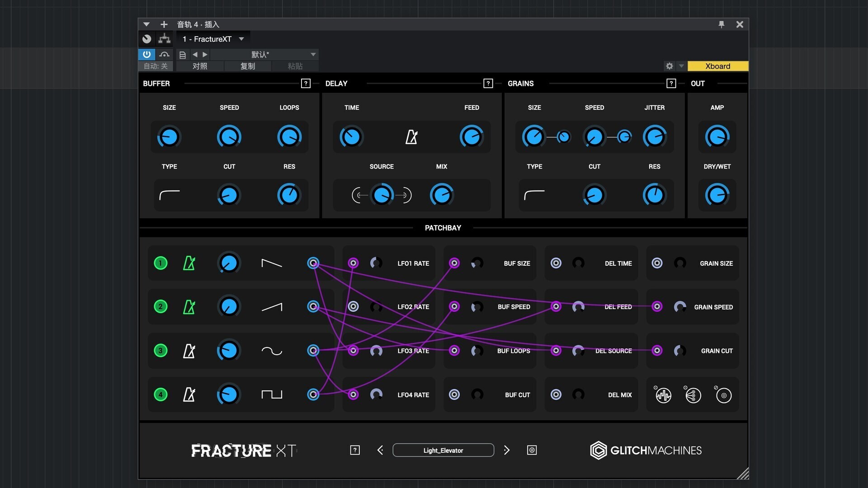The height and width of the screenshot is (488, 868).
Task: Select previous DAW preset triangle
Action: pos(195,55)
